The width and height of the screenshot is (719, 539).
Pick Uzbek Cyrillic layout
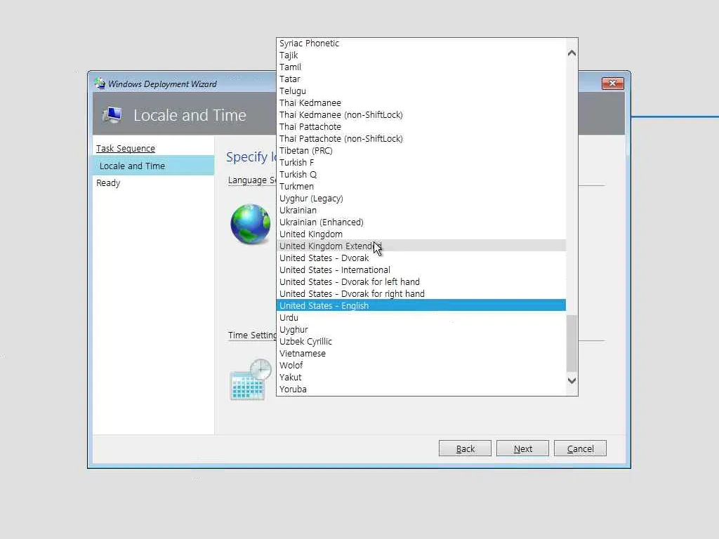[x=421, y=341]
